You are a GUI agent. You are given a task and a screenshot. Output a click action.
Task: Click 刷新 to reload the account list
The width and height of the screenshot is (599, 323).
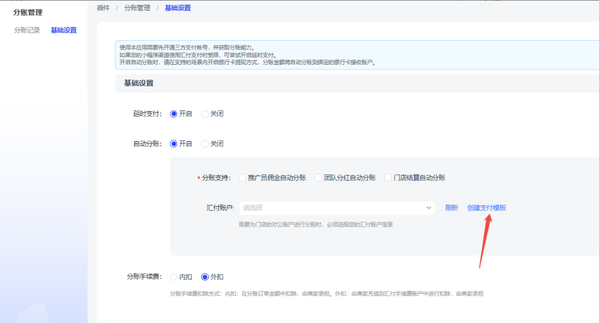[451, 208]
